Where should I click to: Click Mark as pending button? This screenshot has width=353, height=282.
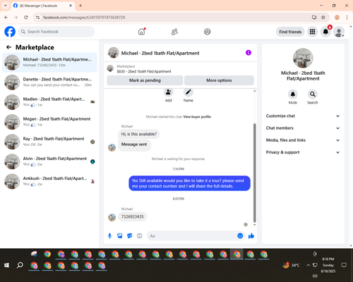point(145,80)
